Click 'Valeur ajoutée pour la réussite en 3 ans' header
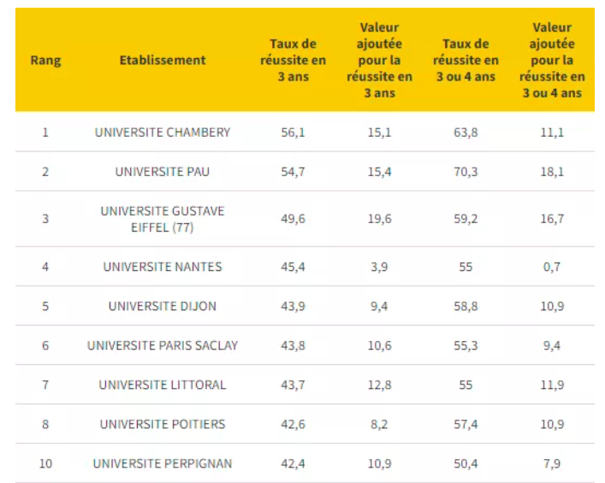605x483 pixels. (379, 60)
